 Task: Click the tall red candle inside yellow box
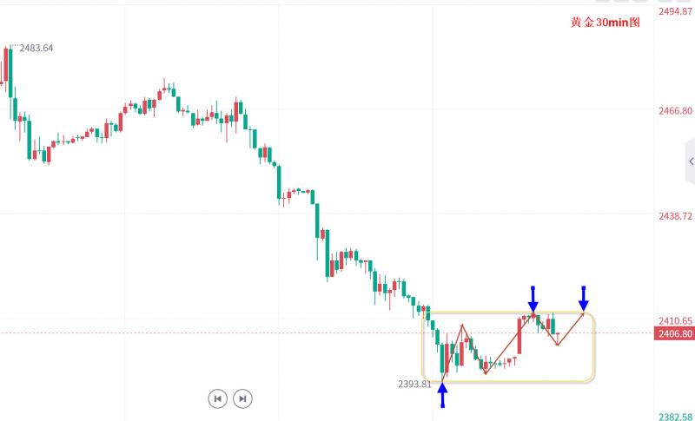coord(520,336)
